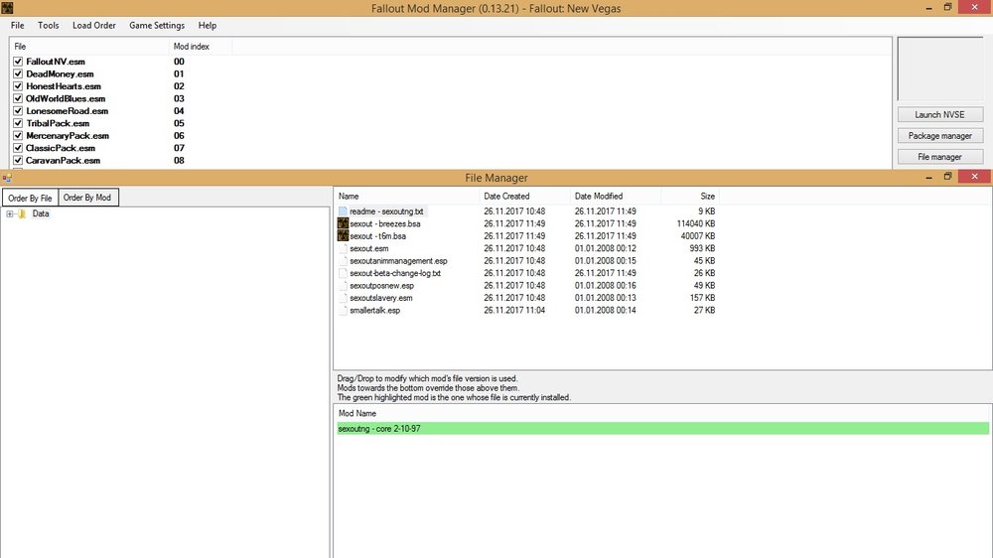
Task: Click the sexout - breezes.bsa file icon
Action: [x=343, y=223]
